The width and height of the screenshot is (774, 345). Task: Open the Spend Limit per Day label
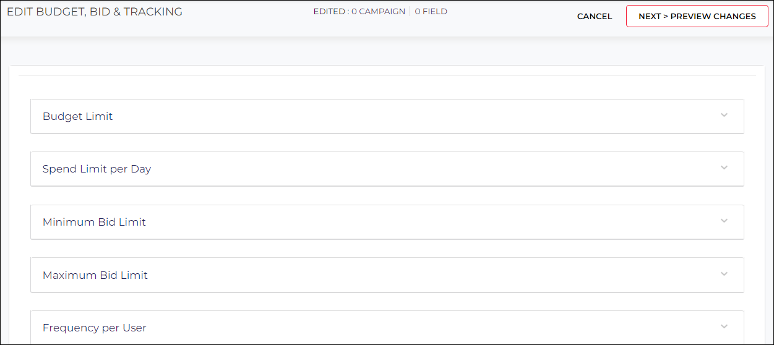click(97, 169)
